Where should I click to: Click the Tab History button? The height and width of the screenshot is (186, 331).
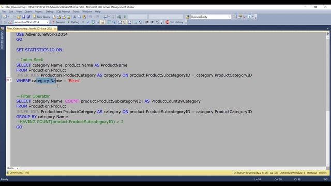(x=174, y=22)
